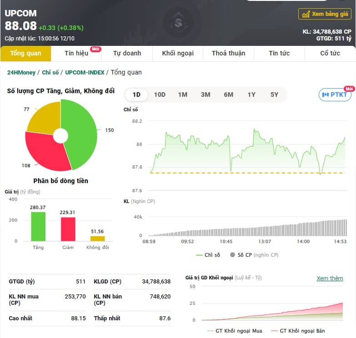Open the Tín hiệu tab

pos(76,54)
